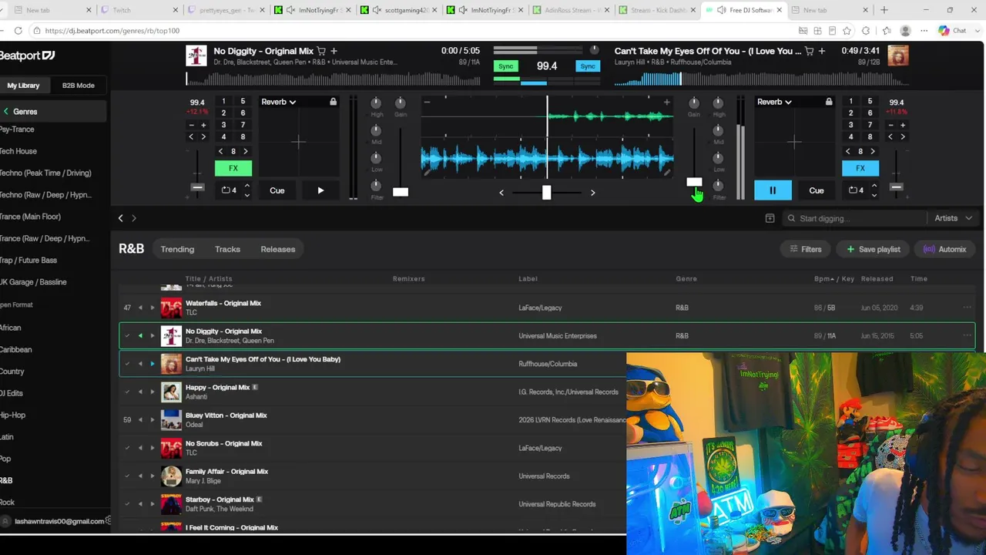The width and height of the screenshot is (986, 555).
Task: Click the left deck Filter knob
Action: pos(377,185)
